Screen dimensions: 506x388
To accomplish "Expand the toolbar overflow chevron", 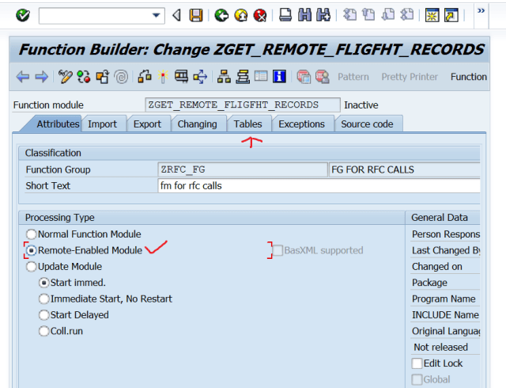I will tap(481, 11).
